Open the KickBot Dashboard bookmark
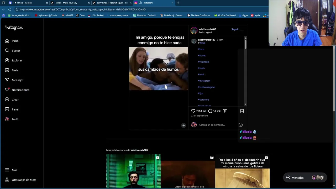Image resolution: width=336 pixels, height=189 pixels. point(225,15)
